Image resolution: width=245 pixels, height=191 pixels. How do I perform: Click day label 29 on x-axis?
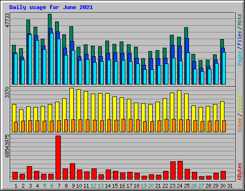pos(215,186)
